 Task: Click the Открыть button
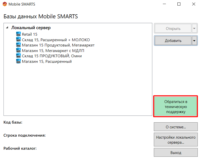(173, 28)
